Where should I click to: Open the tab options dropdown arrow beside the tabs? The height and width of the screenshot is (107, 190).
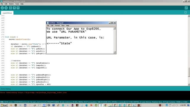[186, 12]
